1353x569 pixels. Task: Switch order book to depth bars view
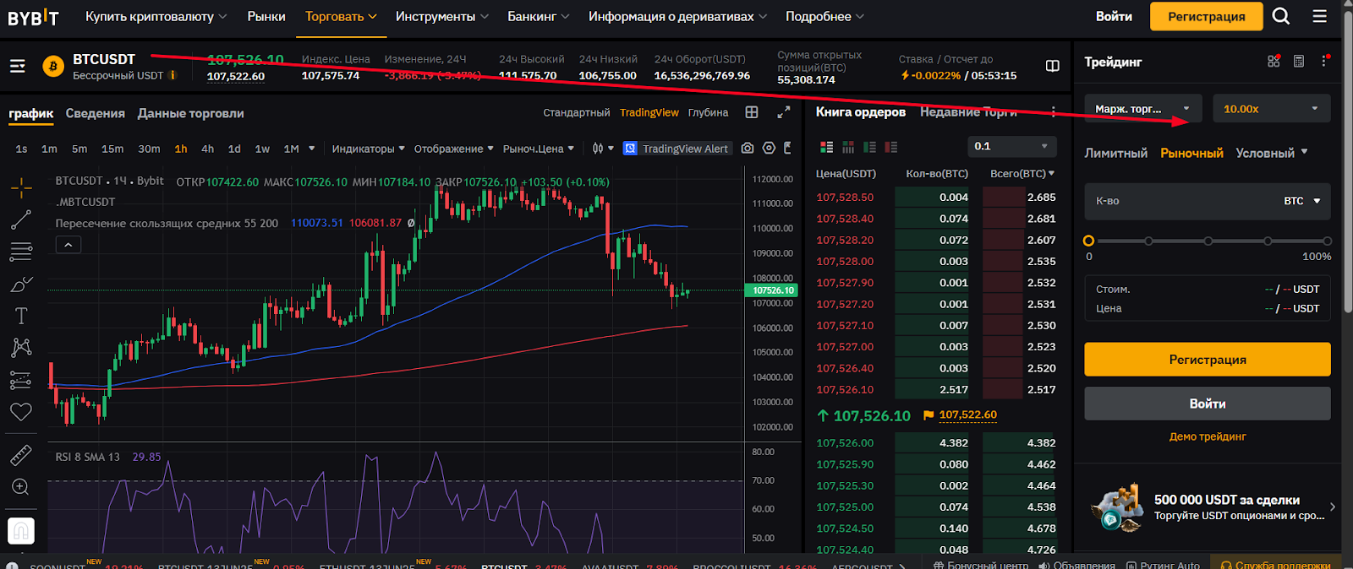click(x=848, y=147)
